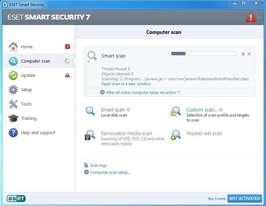
Task: Open Tools from the sidebar icon
Action: [x=13, y=104]
